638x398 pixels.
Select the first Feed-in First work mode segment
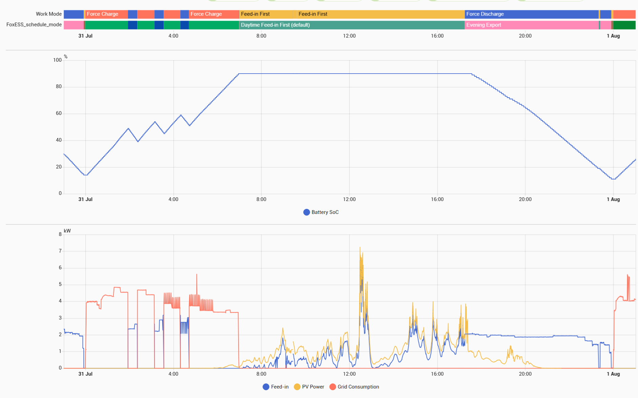pyautogui.click(x=266, y=14)
